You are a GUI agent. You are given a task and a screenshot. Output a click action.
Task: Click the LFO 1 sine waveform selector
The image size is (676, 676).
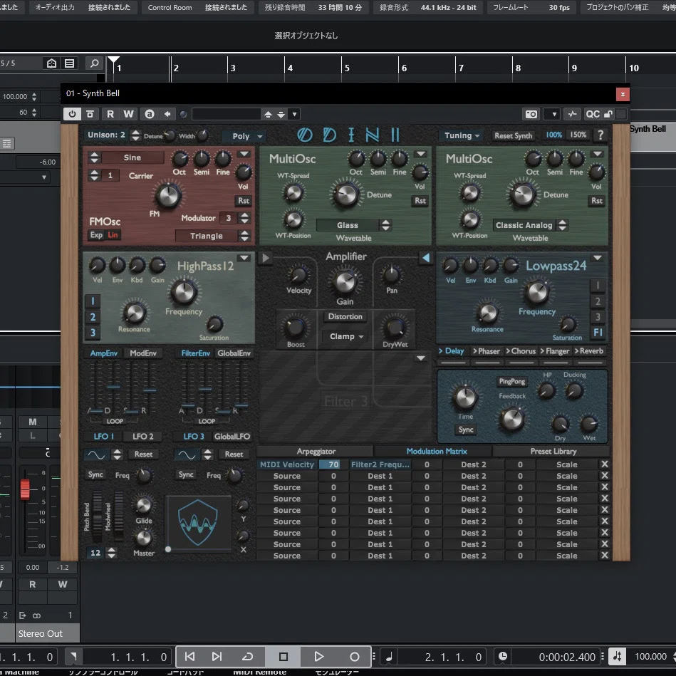pyautogui.click(x=96, y=454)
